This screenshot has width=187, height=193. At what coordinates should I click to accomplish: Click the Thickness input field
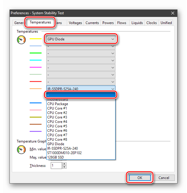pyautogui.click(x=56, y=165)
